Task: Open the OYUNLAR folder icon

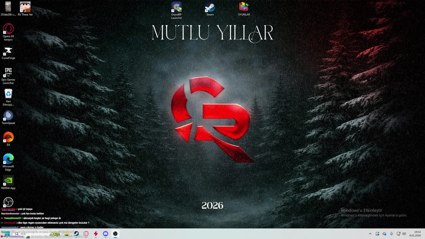Action: [x=244, y=9]
